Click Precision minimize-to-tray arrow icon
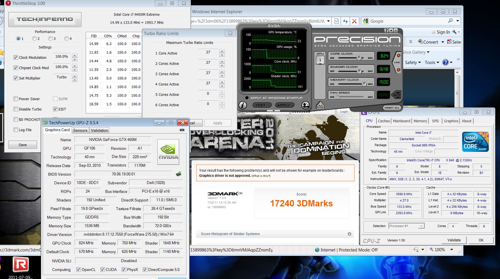The image size is (500, 279). tap(391, 30)
